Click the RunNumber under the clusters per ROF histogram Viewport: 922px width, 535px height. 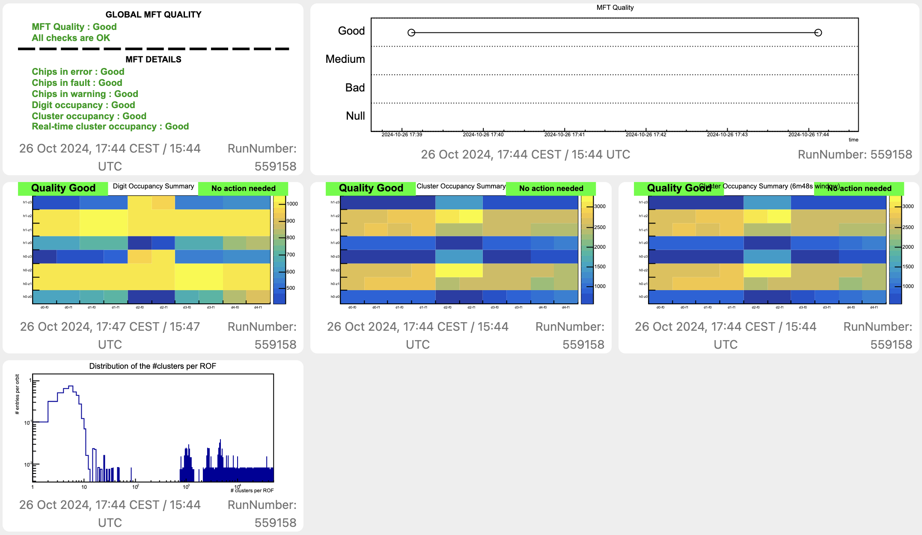pyautogui.click(x=262, y=514)
